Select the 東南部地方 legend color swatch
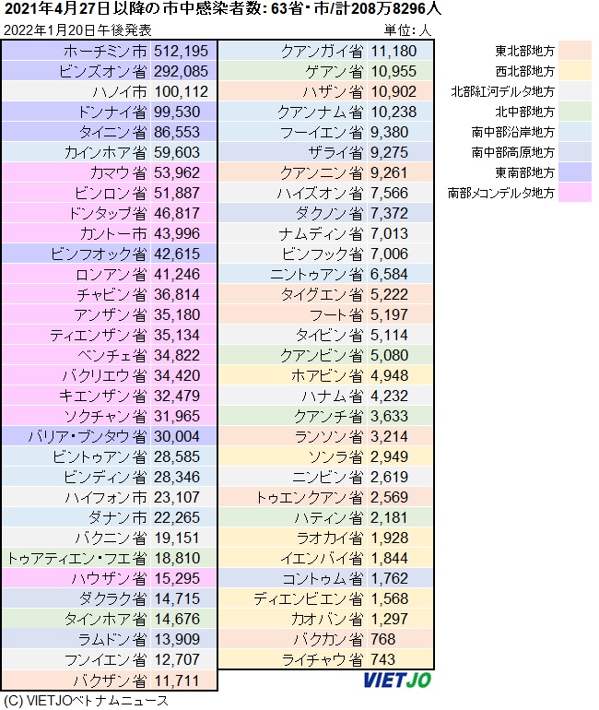Screen dimensions: 599x710 [x=574, y=172]
